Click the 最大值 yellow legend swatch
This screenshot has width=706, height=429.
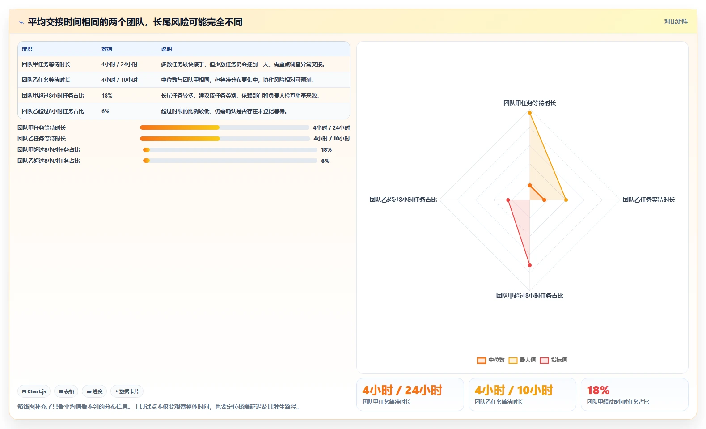pyautogui.click(x=513, y=361)
